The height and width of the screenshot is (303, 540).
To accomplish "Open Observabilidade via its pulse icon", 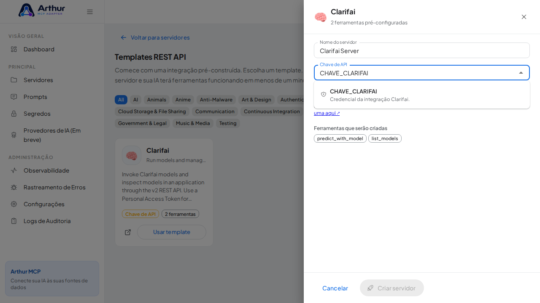I will (x=14, y=170).
